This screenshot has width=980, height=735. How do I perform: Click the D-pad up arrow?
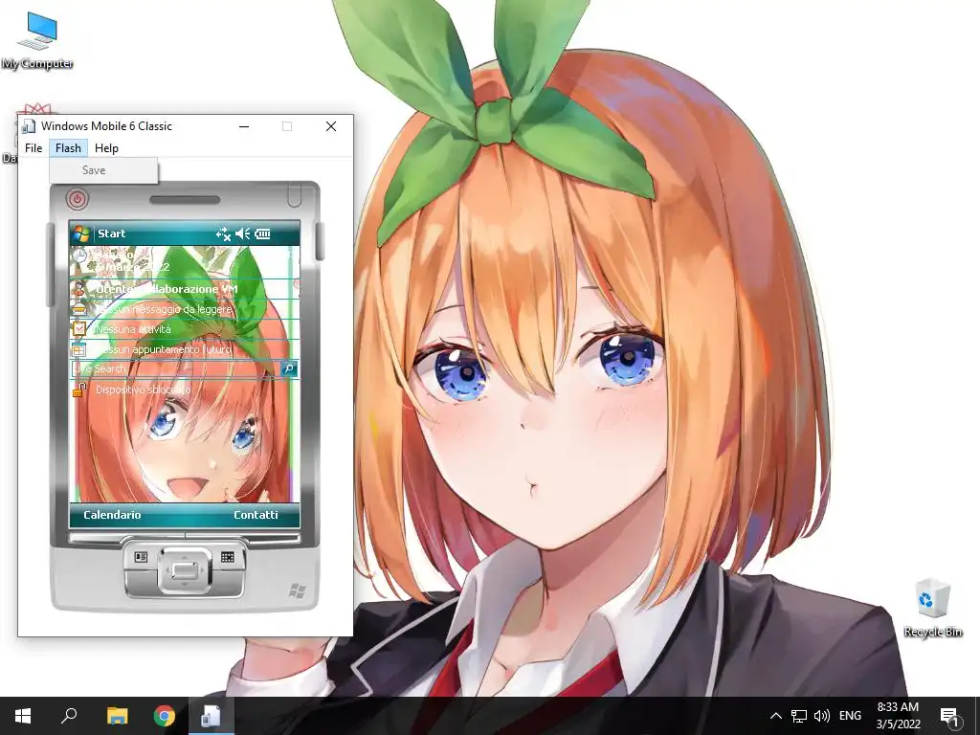click(185, 555)
